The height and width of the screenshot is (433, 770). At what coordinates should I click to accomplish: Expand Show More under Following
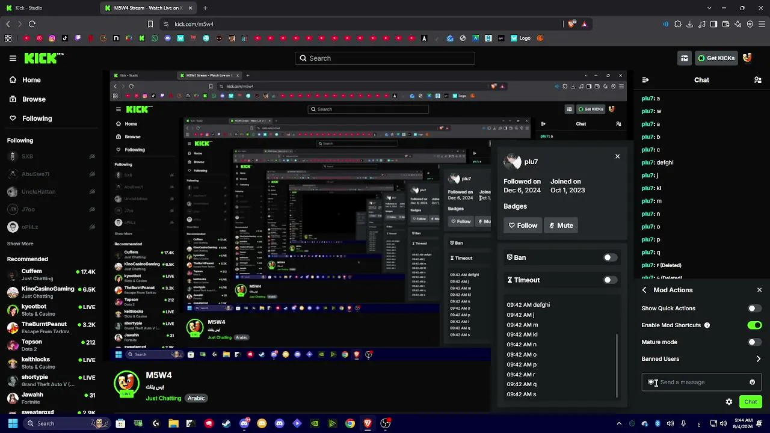click(20, 244)
